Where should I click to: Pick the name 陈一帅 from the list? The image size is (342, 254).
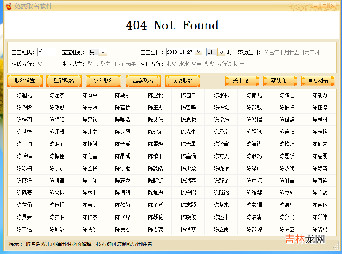[24, 144]
